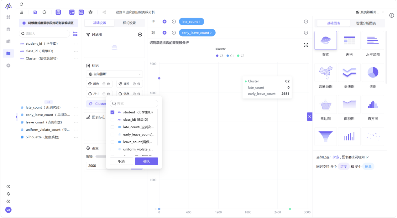Screen dimensions: 397x218
Task: Click the popup 搜索 search box
Action: tap(134, 104)
